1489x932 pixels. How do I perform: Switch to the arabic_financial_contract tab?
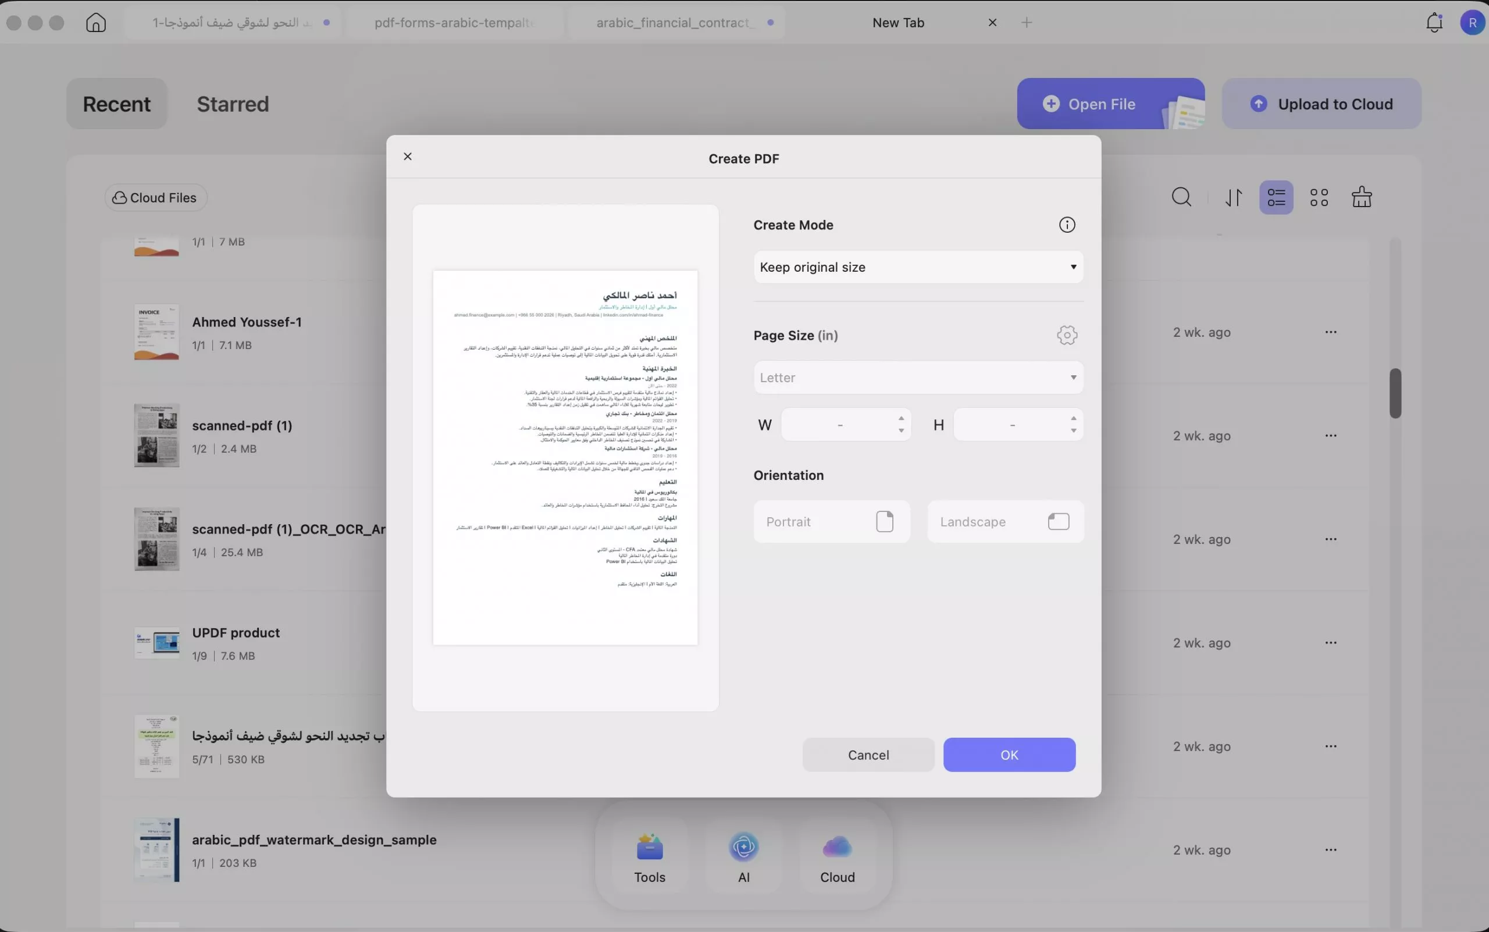coord(675,23)
